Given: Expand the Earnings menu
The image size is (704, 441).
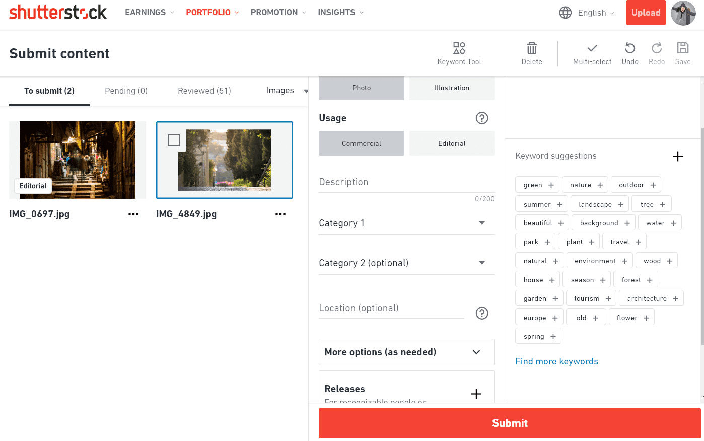Looking at the screenshot, I should coord(150,12).
